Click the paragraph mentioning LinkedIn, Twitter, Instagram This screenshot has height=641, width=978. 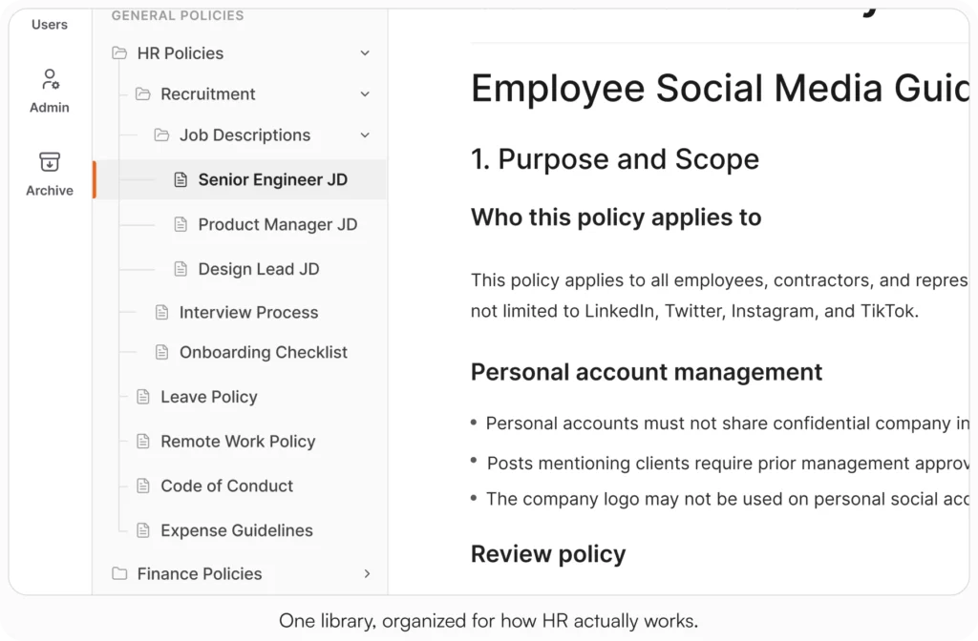[720, 296]
